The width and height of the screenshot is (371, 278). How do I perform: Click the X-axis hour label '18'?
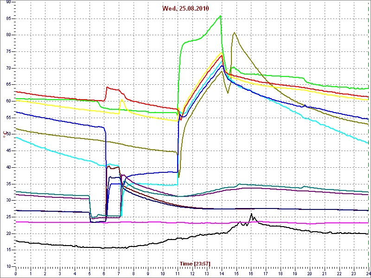281,273
